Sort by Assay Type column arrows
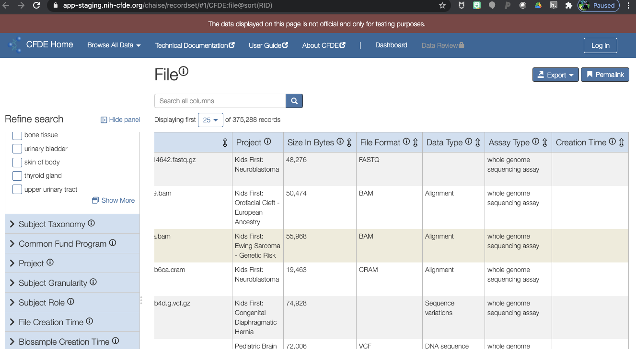This screenshot has height=349, width=636. pyautogui.click(x=545, y=142)
